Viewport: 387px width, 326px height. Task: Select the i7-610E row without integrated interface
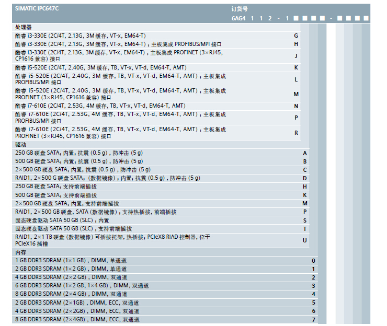(x=100, y=106)
